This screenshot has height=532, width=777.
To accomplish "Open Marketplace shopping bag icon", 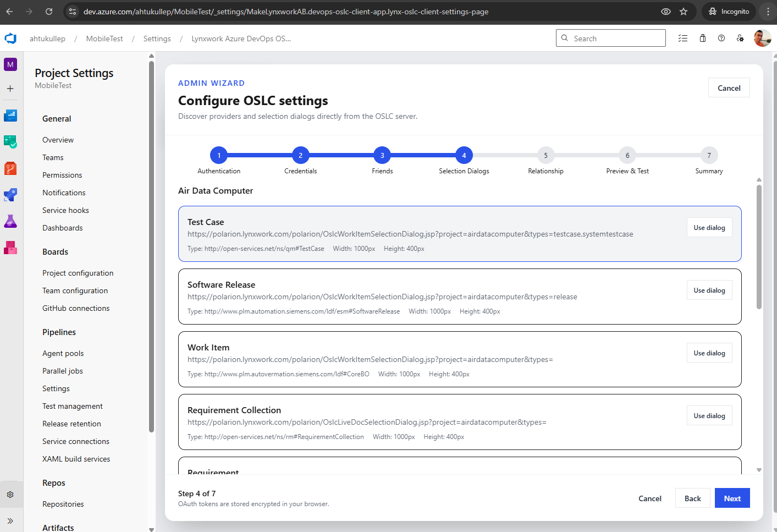I will 703,39.
